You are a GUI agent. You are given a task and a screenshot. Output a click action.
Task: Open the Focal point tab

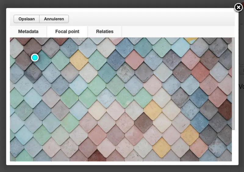point(67,32)
